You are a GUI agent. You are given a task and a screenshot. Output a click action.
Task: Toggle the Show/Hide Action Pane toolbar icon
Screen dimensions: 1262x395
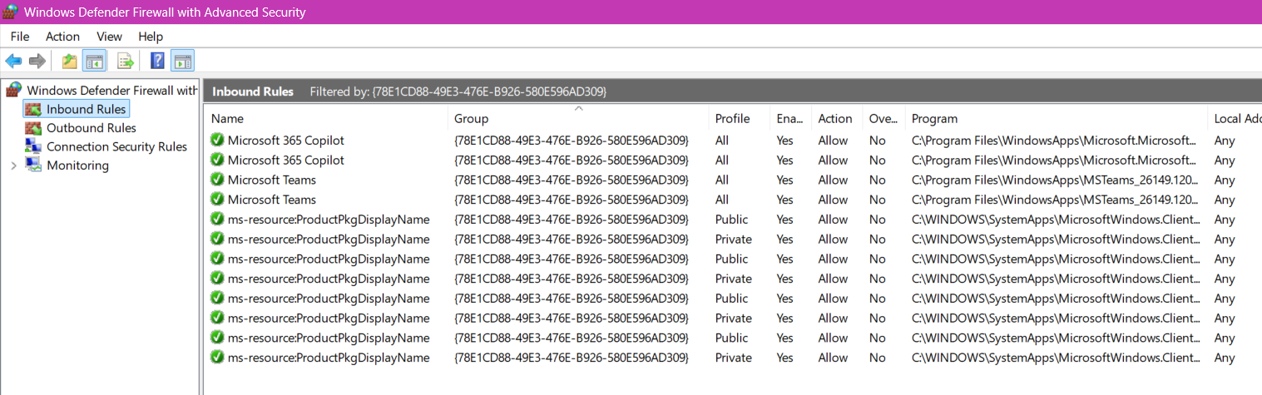(182, 61)
